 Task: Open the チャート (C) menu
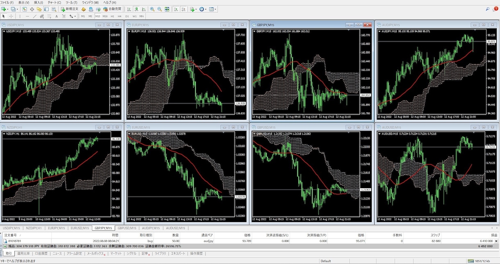(x=55, y=2)
